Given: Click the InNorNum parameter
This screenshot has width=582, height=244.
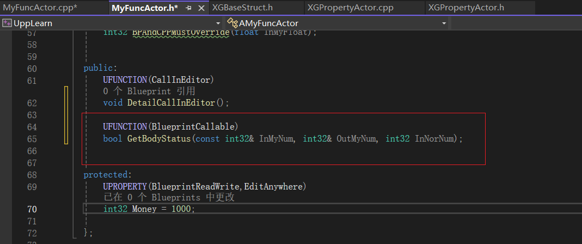Looking at the screenshot, I should pos(434,139).
